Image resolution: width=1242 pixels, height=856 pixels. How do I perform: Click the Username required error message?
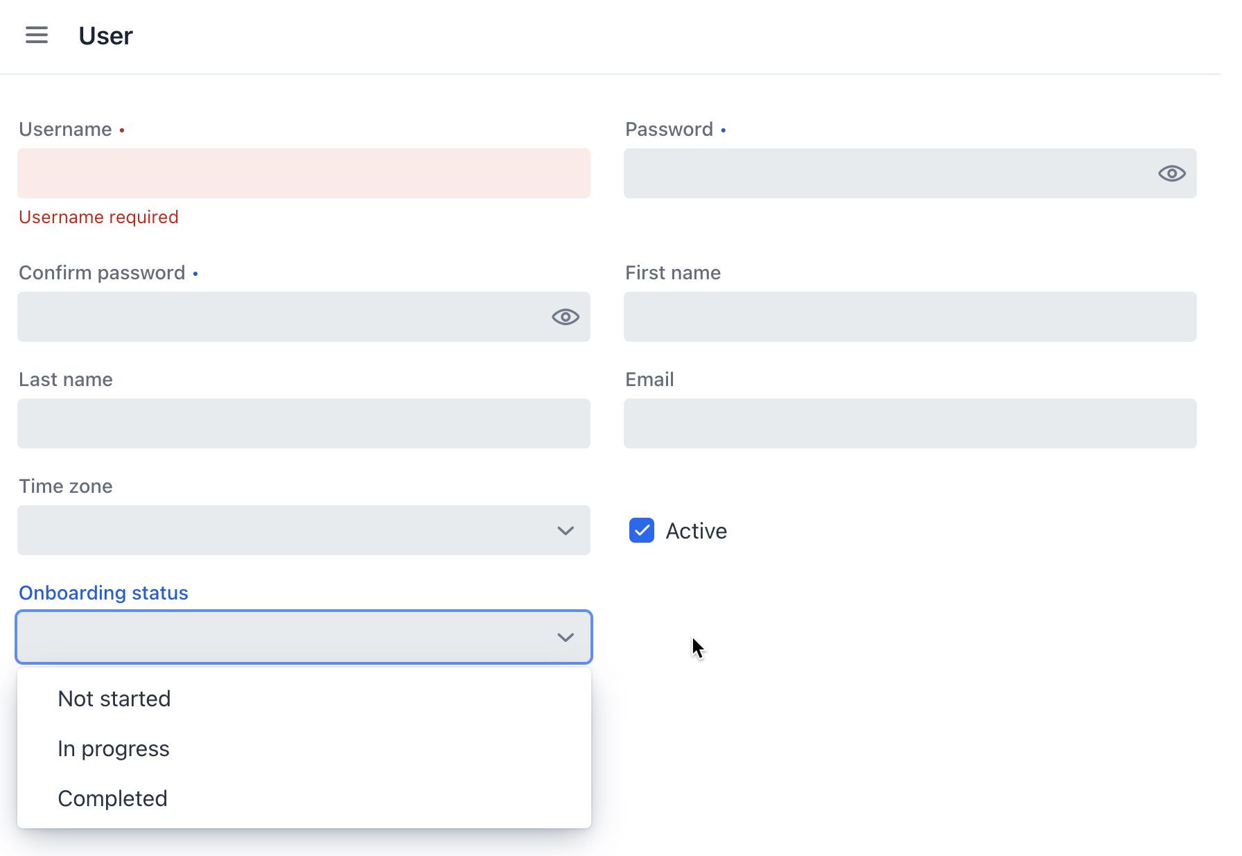click(98, 218)
